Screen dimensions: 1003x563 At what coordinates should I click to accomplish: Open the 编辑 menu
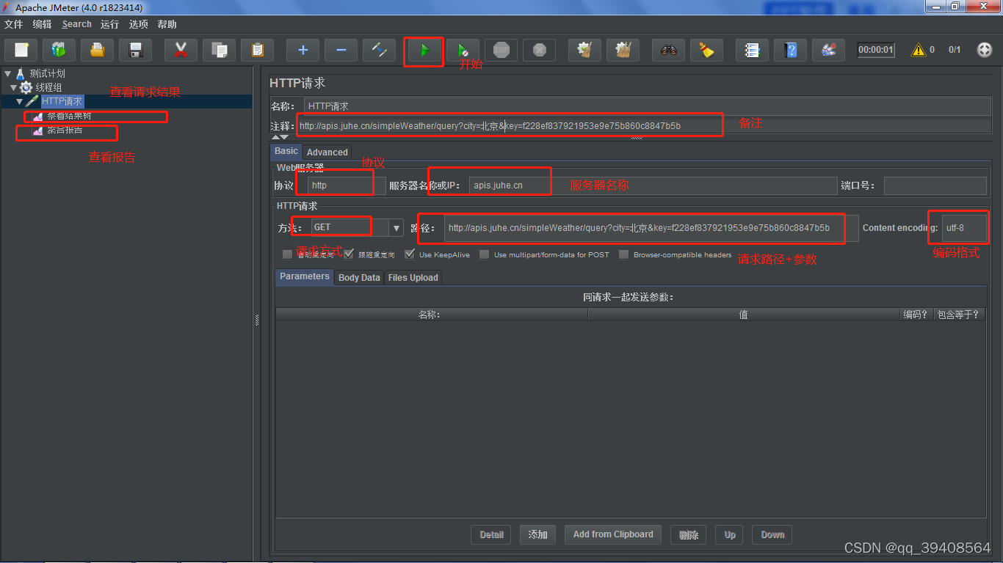[42, 24]
